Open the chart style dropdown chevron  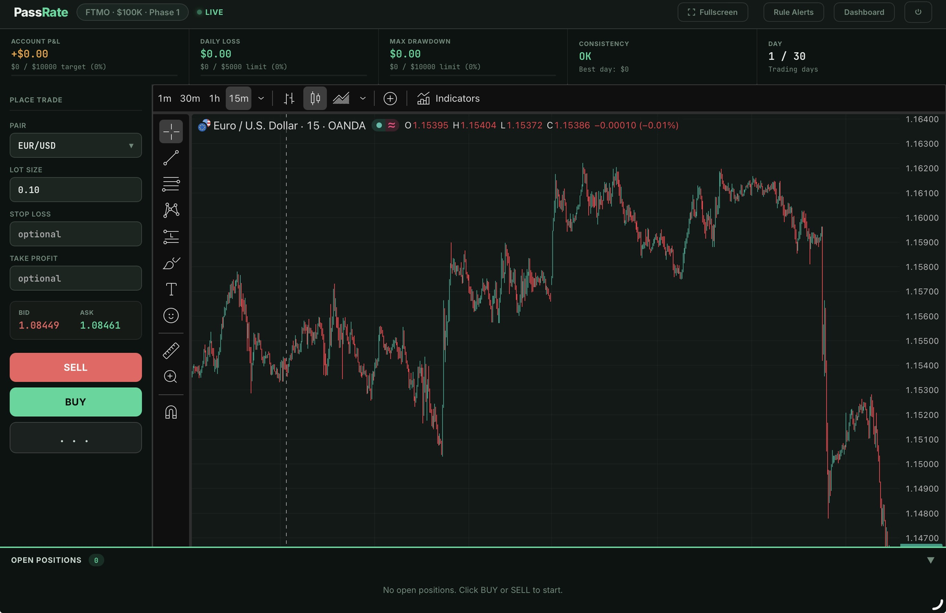click(363, 98)
